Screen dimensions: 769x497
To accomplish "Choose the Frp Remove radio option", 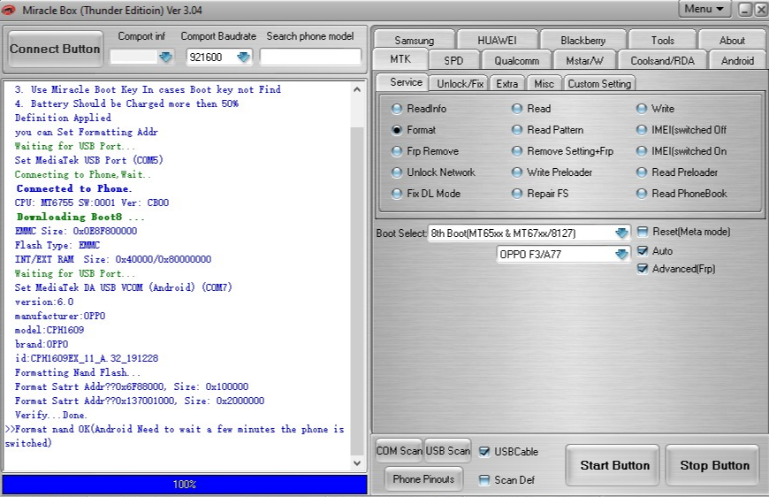I will (397, 151).
